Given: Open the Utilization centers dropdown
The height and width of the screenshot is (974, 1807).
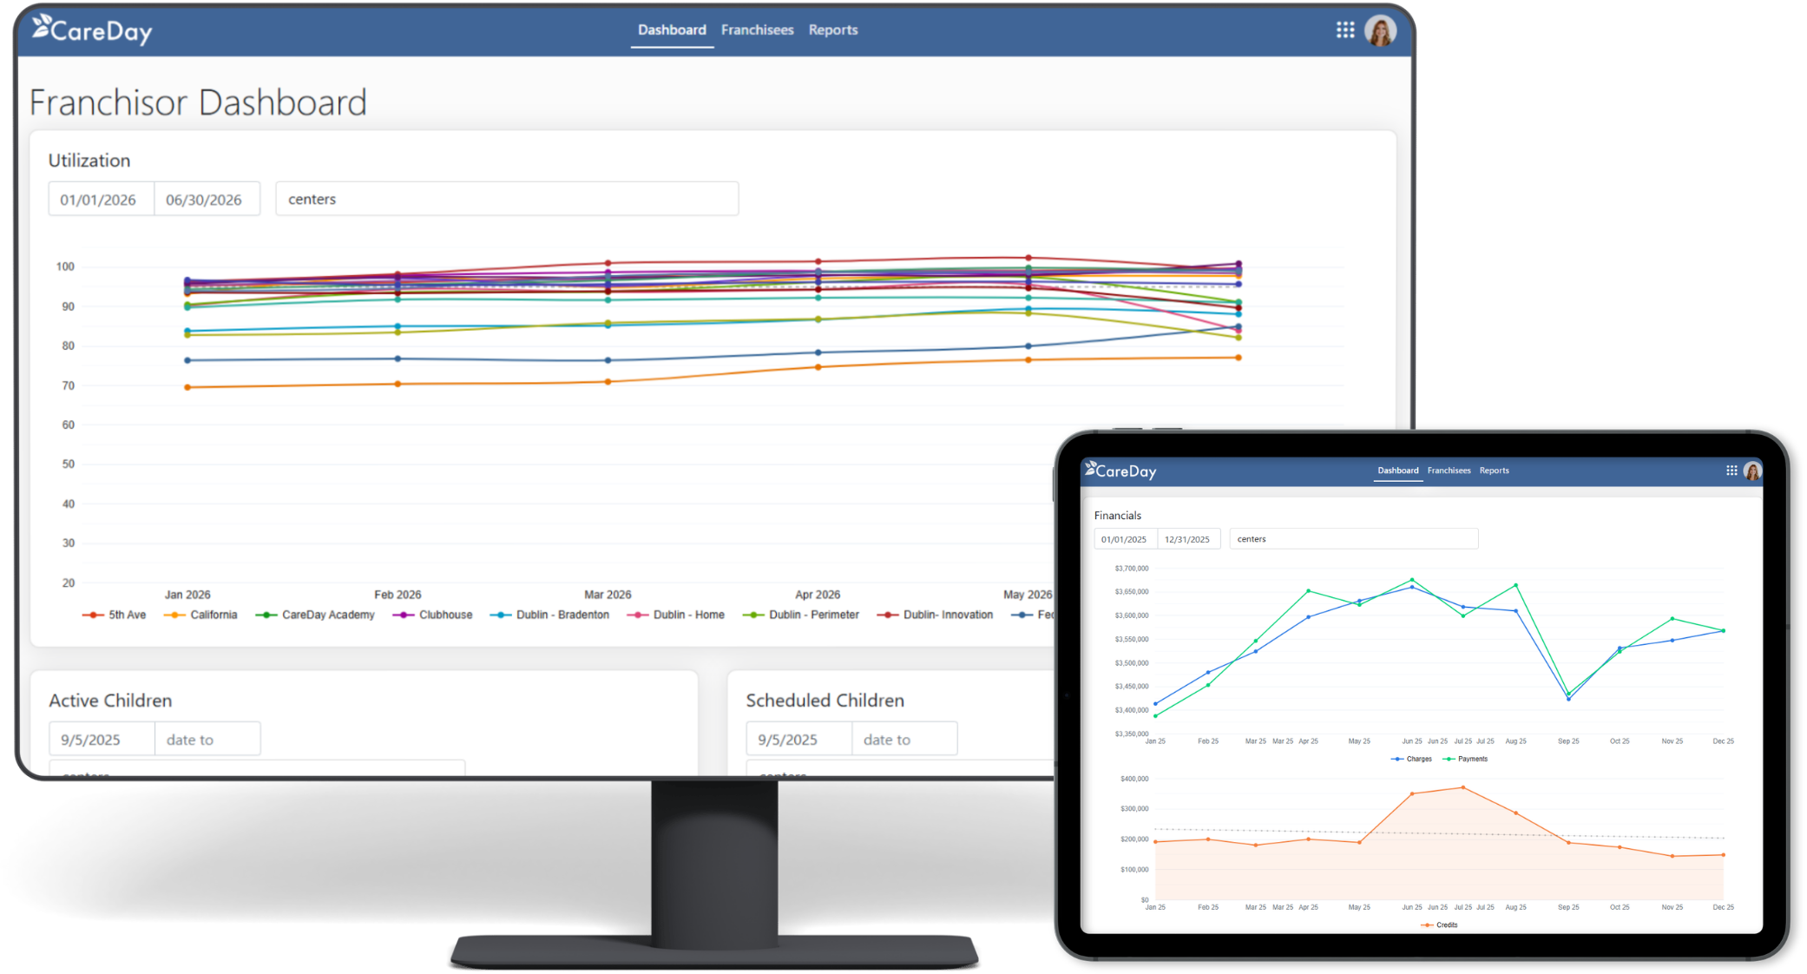Looking at the screenshot, I should point(507,199).
